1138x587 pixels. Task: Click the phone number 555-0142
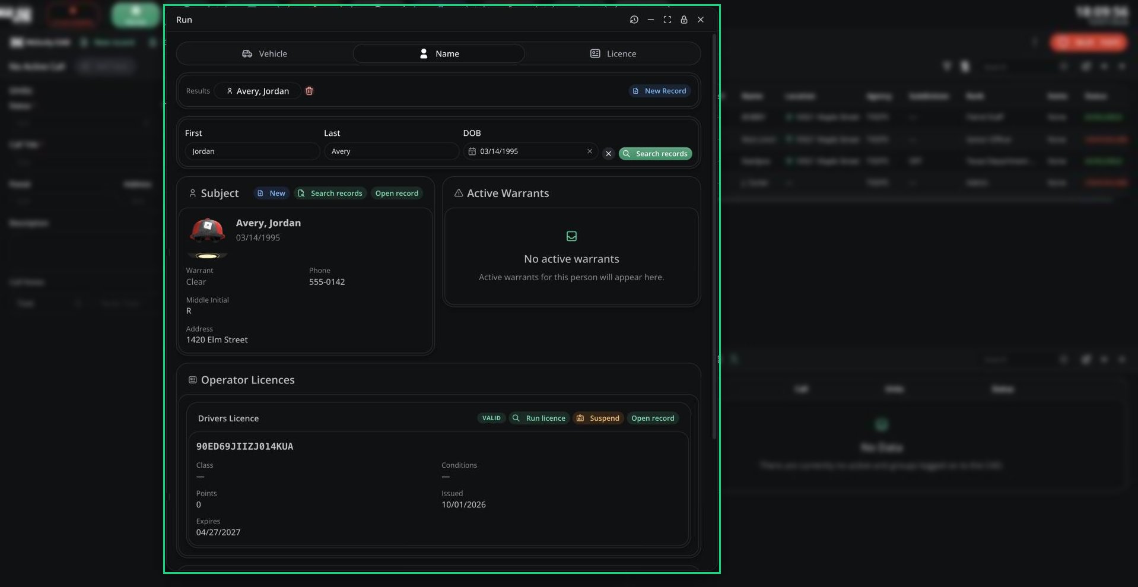coord(327,282)
